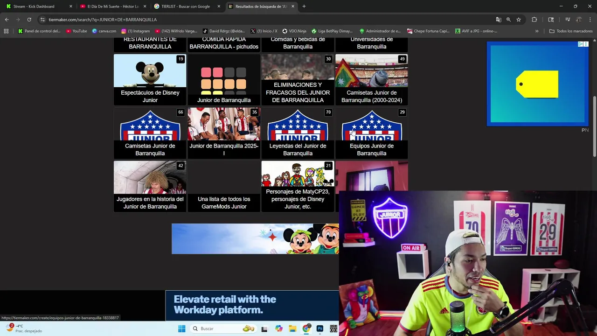Click the Workday platform advertisement
The width and height of the screenshot is (597, 336).
click(252, 305)
